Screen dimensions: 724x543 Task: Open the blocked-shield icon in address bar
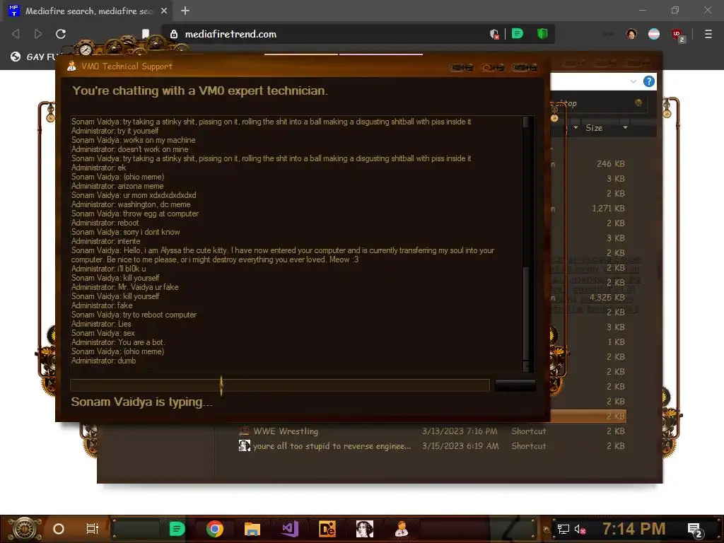494,34
